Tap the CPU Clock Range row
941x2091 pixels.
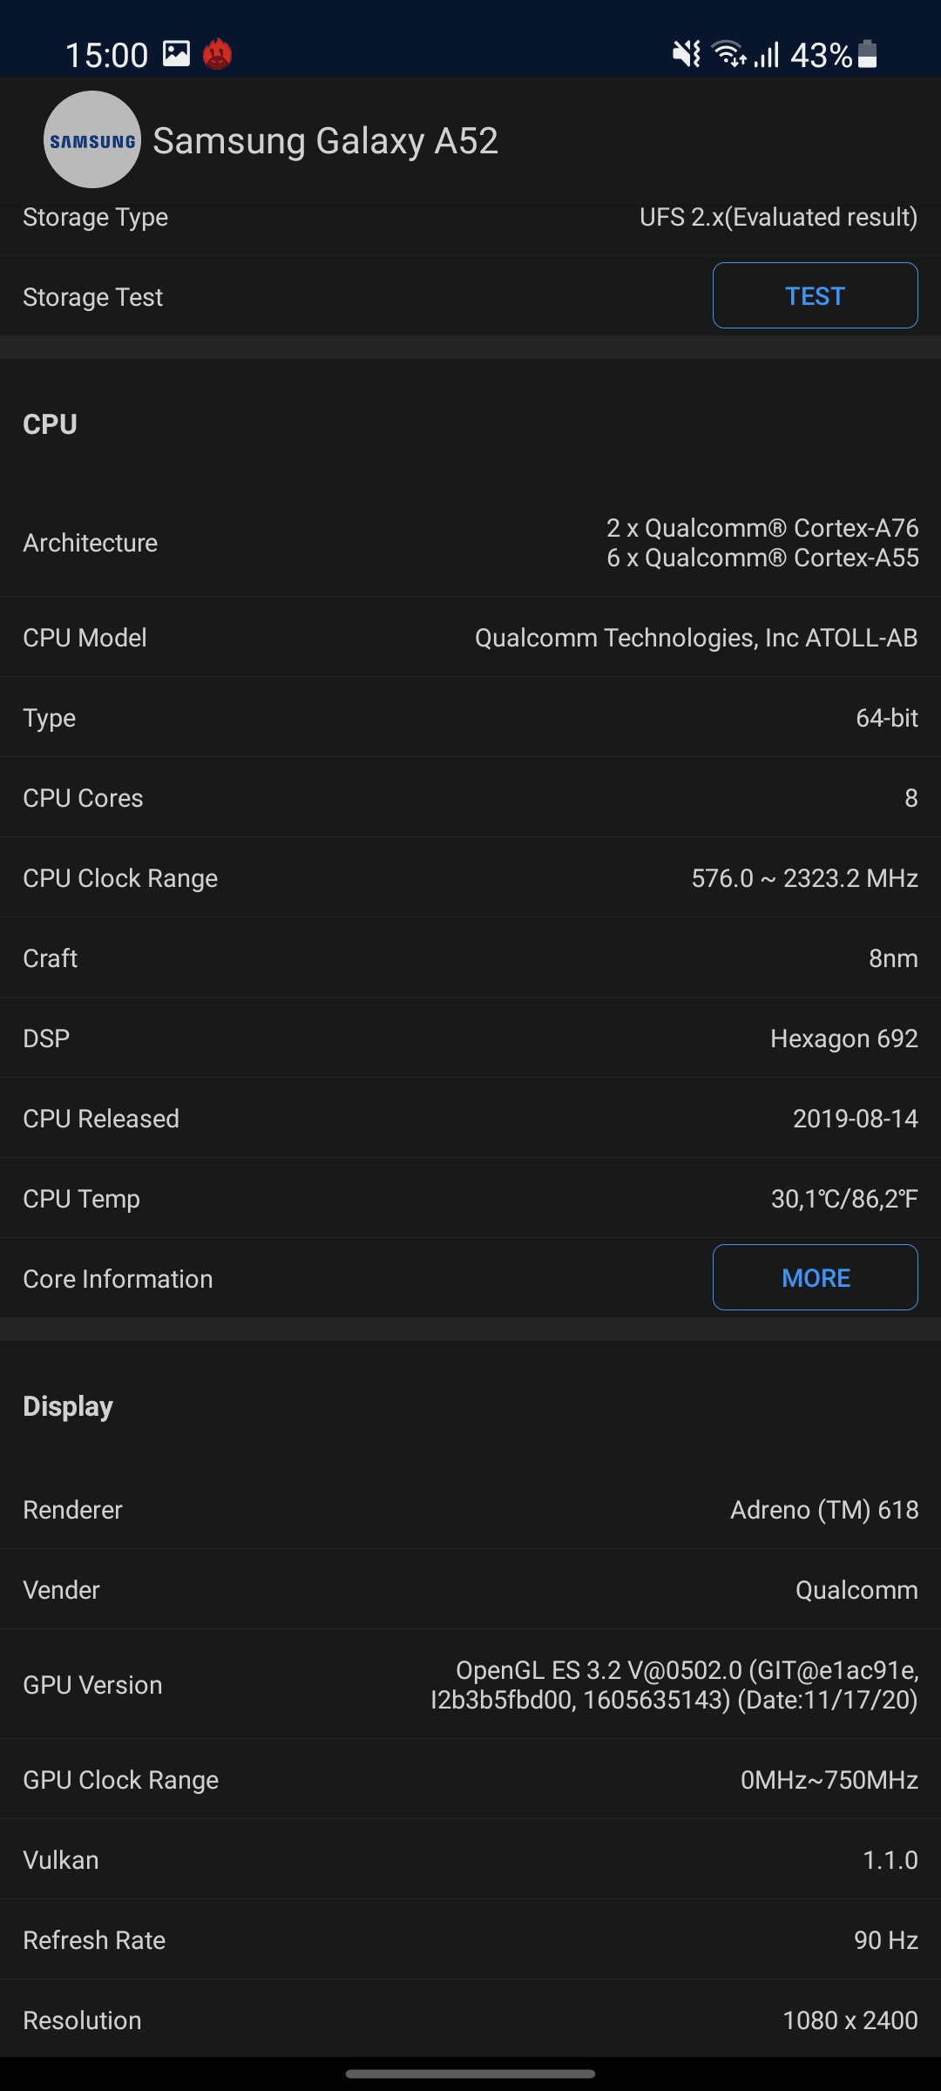[470, 878]
